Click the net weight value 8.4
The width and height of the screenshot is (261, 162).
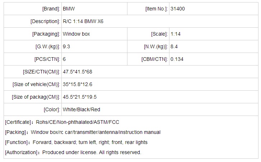pos(174,46)
